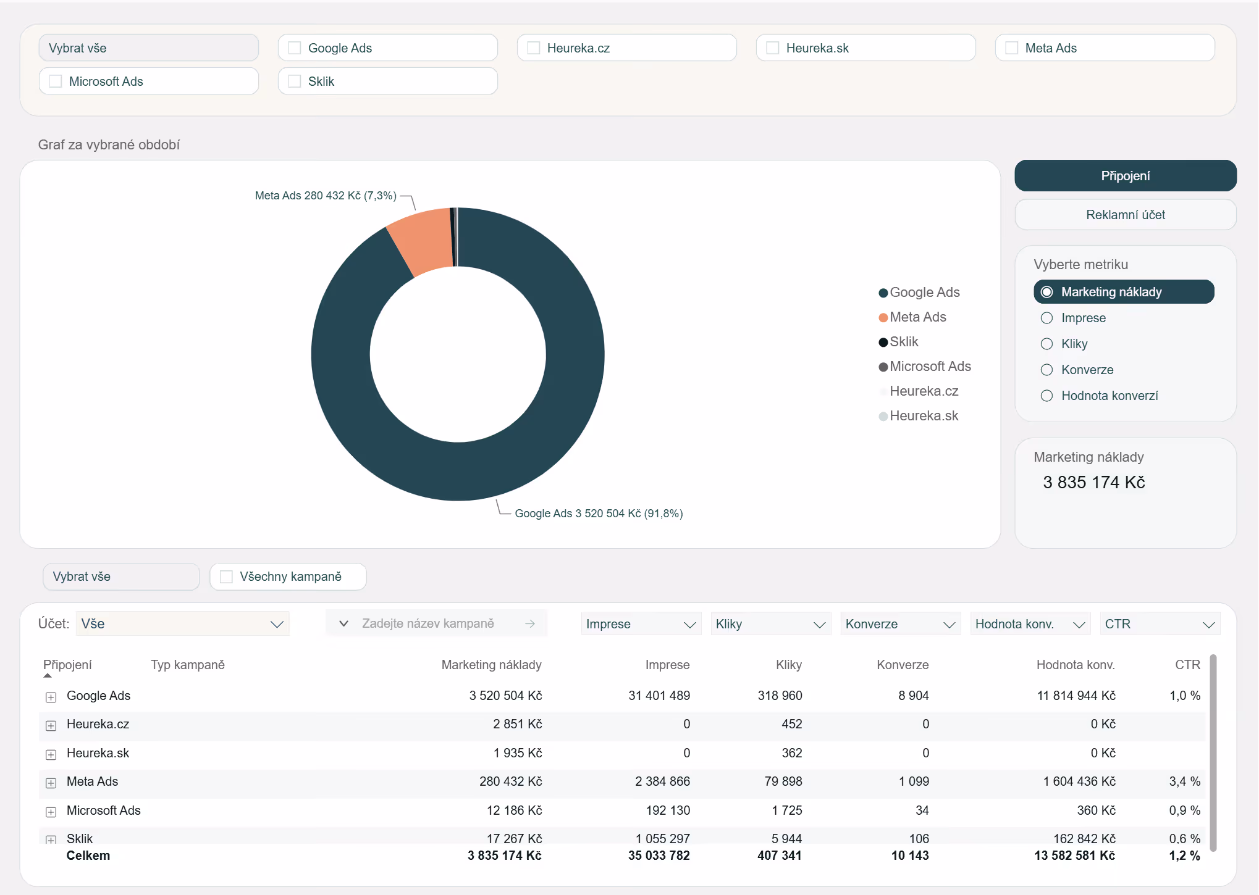Click the arrow icon in campaign search field
This screenshot has width=1259, height=895.
pos(530,623)
